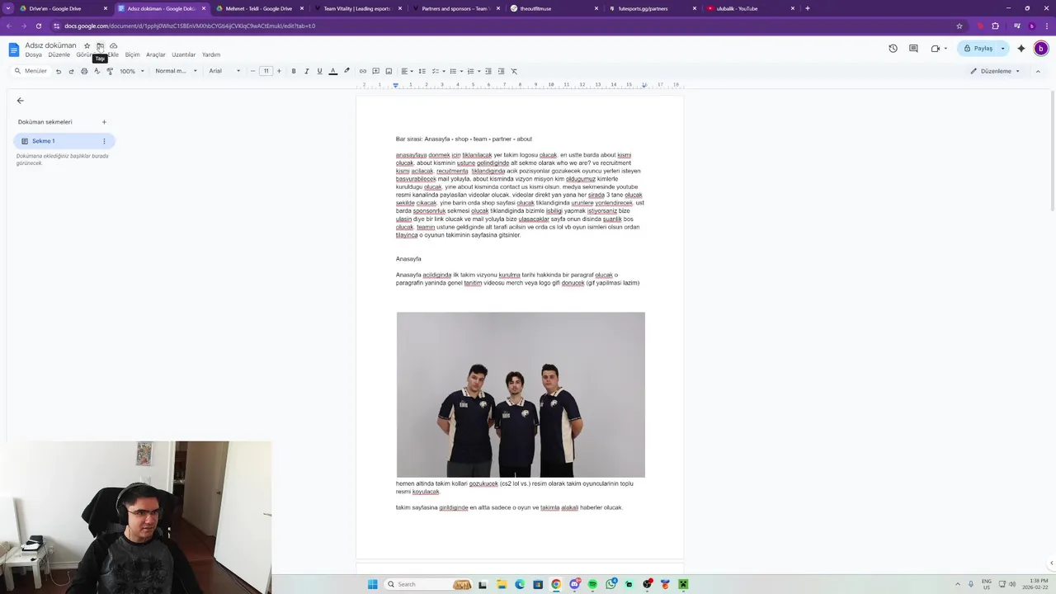1056x594 pixels.
Task: Close the document tabs panel with back arrow
Action: pos(21,101)
